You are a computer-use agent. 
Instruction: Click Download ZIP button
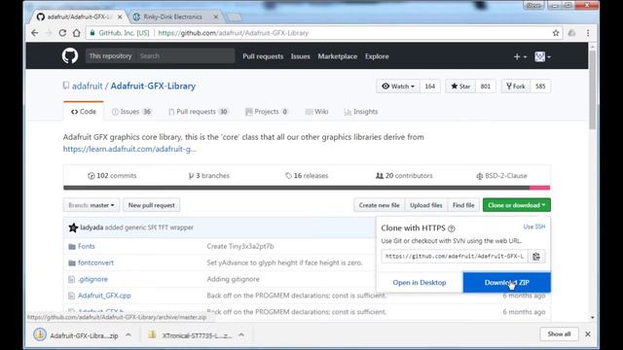506,283
